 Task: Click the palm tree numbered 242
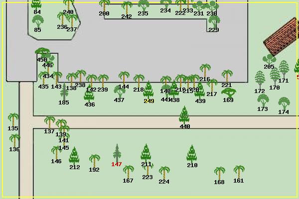click(127, 7)
